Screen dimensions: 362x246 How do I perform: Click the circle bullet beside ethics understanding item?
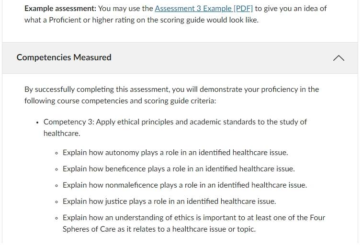[57, 218]
